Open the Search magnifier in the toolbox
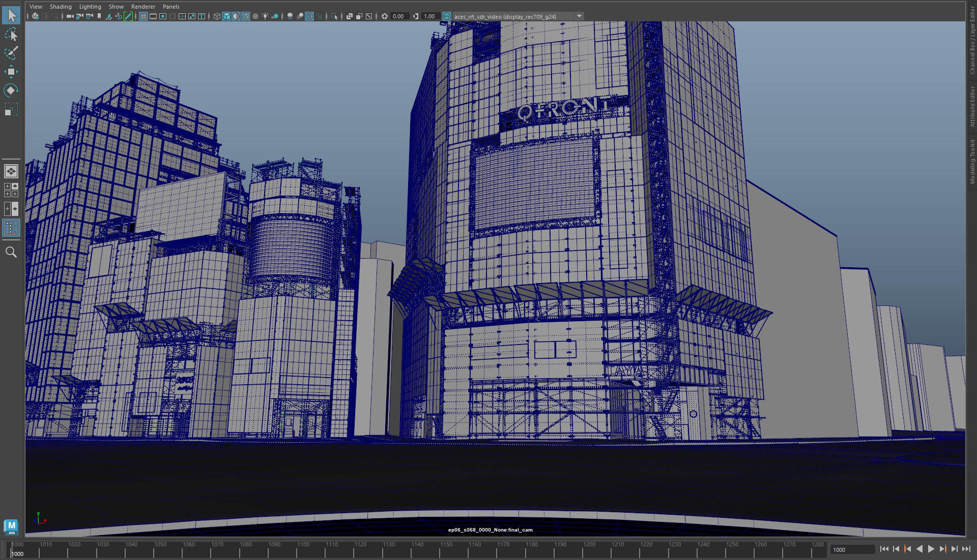This screenshot has height=560, width=977. (x=11, y=252)
